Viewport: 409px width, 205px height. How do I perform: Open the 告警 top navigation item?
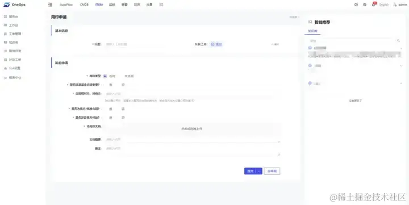tap(124, 5)
